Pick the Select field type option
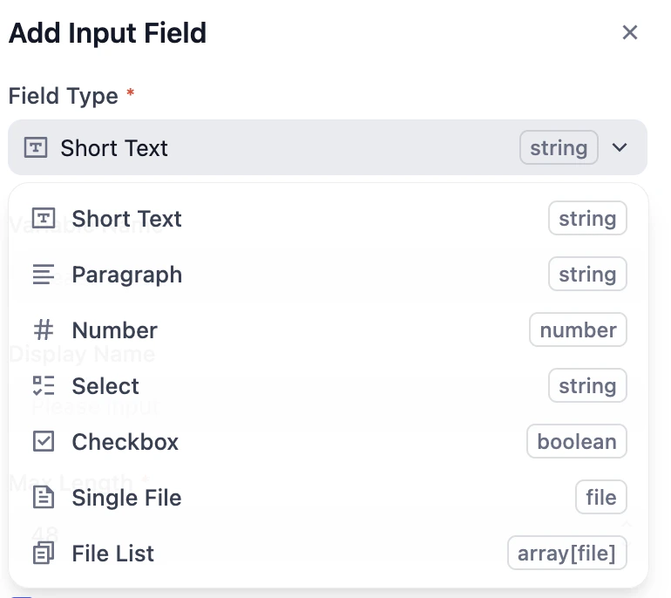Image resolution: width=671 pixels, height=598 pixels. point(105,386)
